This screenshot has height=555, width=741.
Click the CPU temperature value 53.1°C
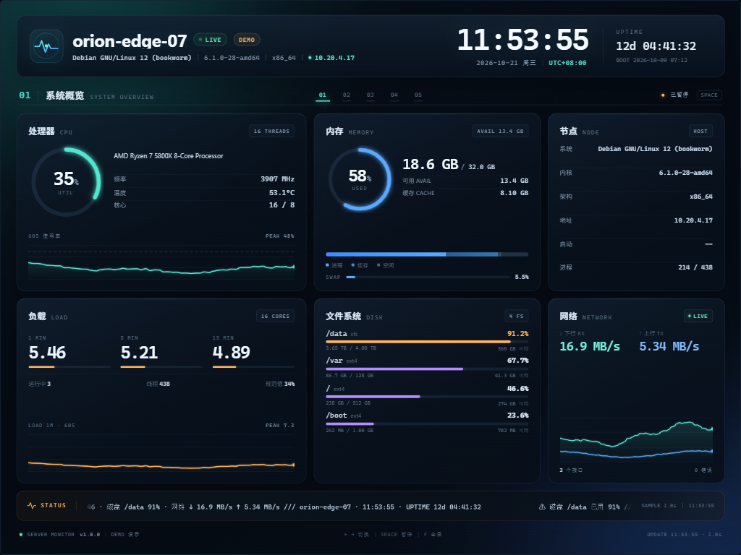click(281, 192)
